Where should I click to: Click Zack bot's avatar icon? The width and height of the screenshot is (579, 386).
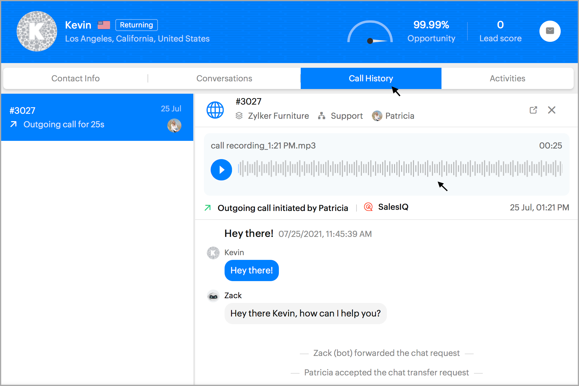[x=213, y=296]
